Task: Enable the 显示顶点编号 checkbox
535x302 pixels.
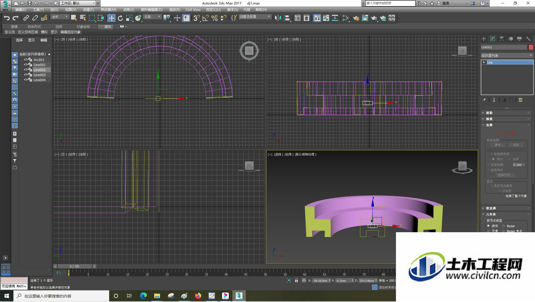Action: (x=492, y=186)
